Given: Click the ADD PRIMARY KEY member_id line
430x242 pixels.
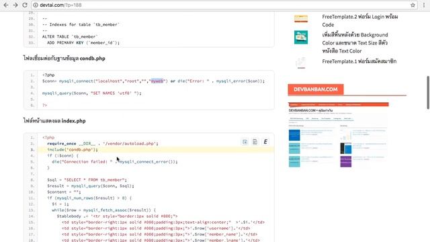Looking at the screenshot, I should (x=83, y=42).
